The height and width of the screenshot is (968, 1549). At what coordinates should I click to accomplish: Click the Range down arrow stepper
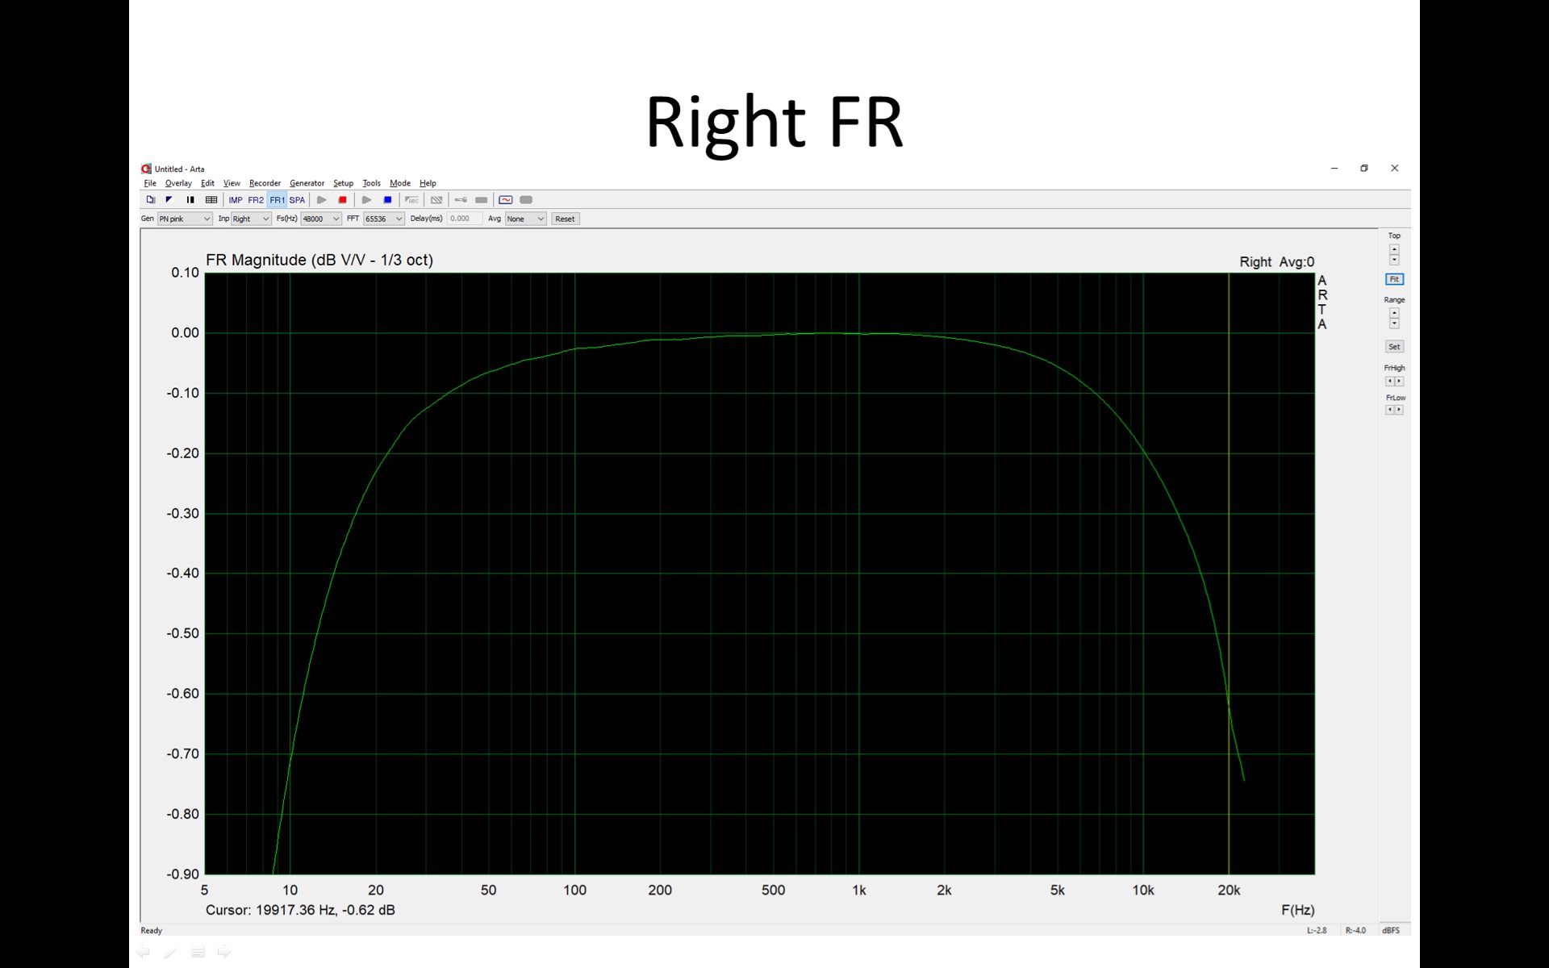(x=1394, y=323)
